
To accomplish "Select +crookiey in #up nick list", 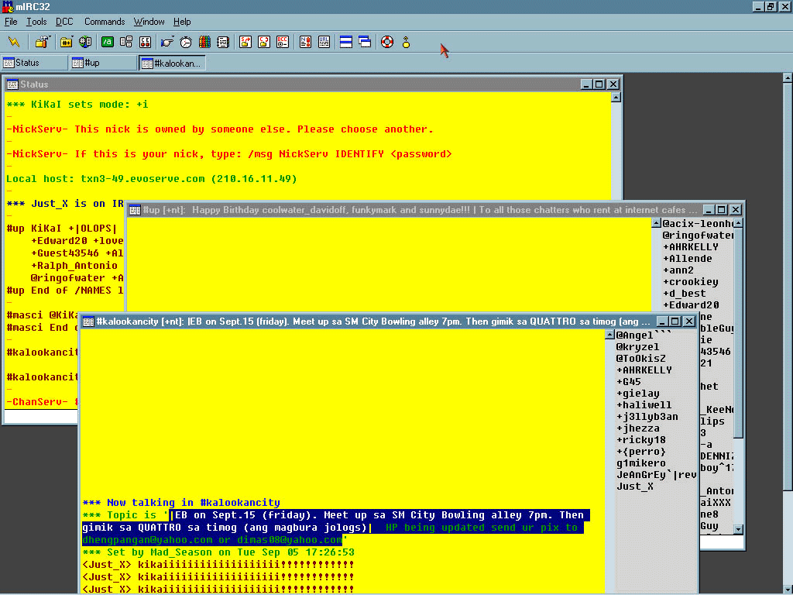I will coord(690,282).
